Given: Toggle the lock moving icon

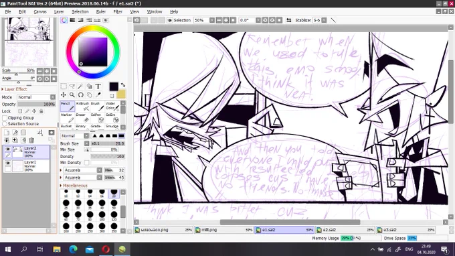Looking at the screenshot, I should 34,111.
